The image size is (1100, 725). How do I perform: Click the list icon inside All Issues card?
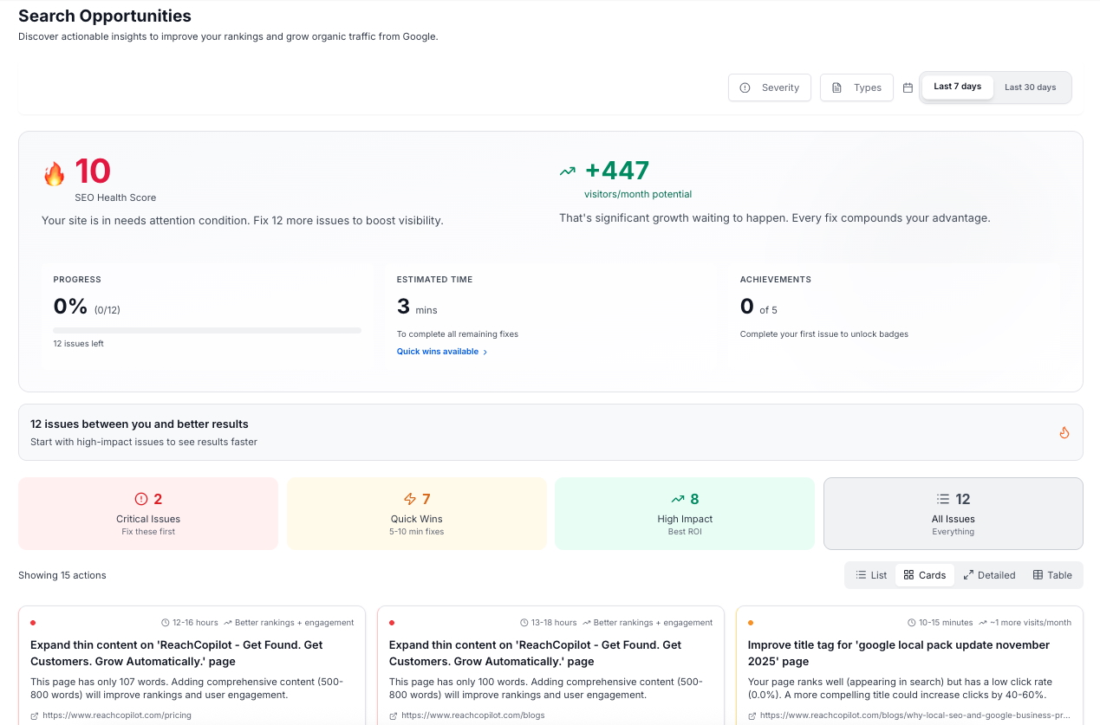click(941, 498)
